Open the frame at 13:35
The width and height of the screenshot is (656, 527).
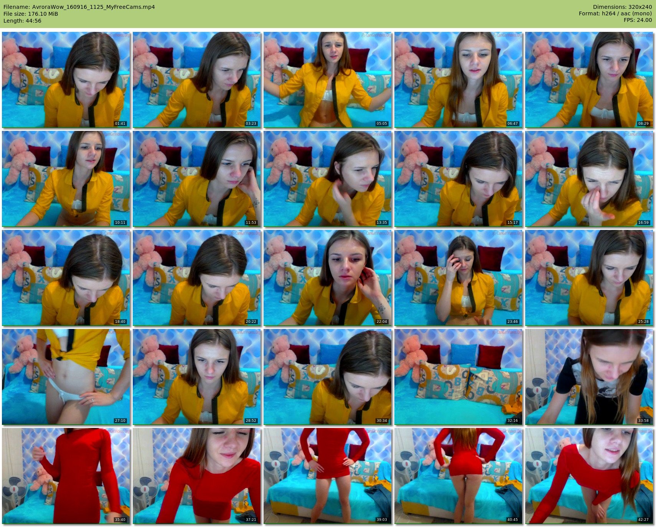[x=328, y=179]
